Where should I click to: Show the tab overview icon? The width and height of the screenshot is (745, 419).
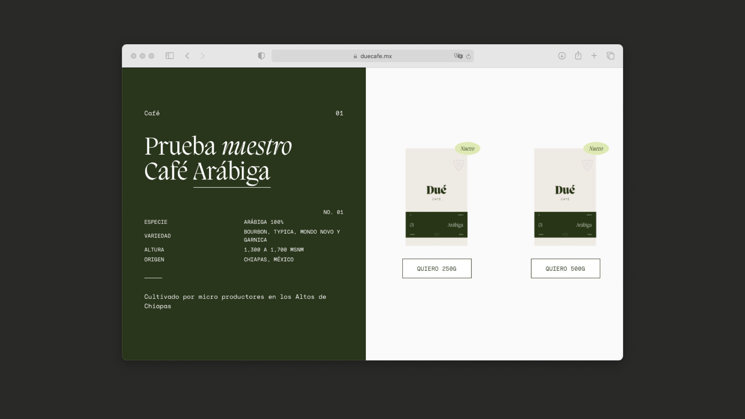pos(610,56)
